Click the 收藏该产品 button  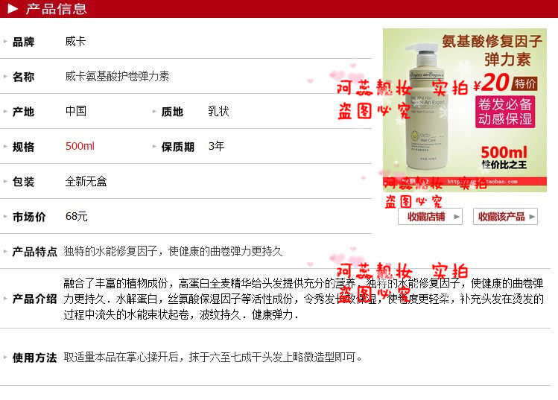pyautogui.click(x=505, y=216)
